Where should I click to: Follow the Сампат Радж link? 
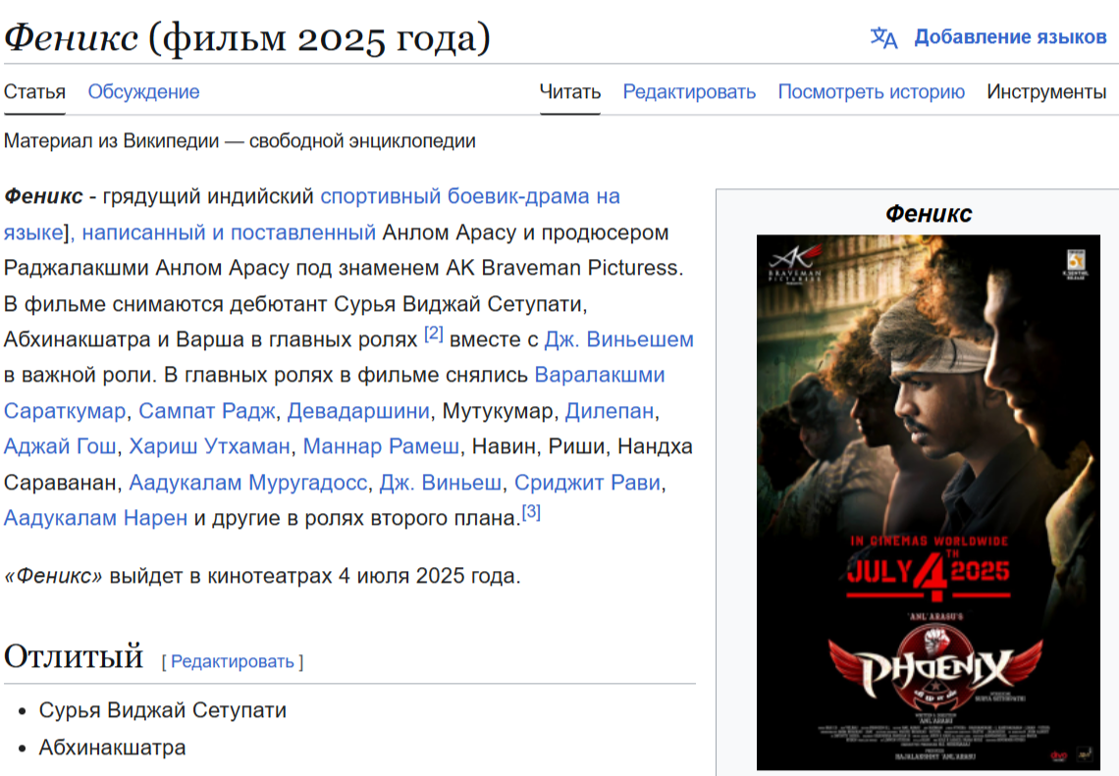pyautogui.click(x=206, y=411)
